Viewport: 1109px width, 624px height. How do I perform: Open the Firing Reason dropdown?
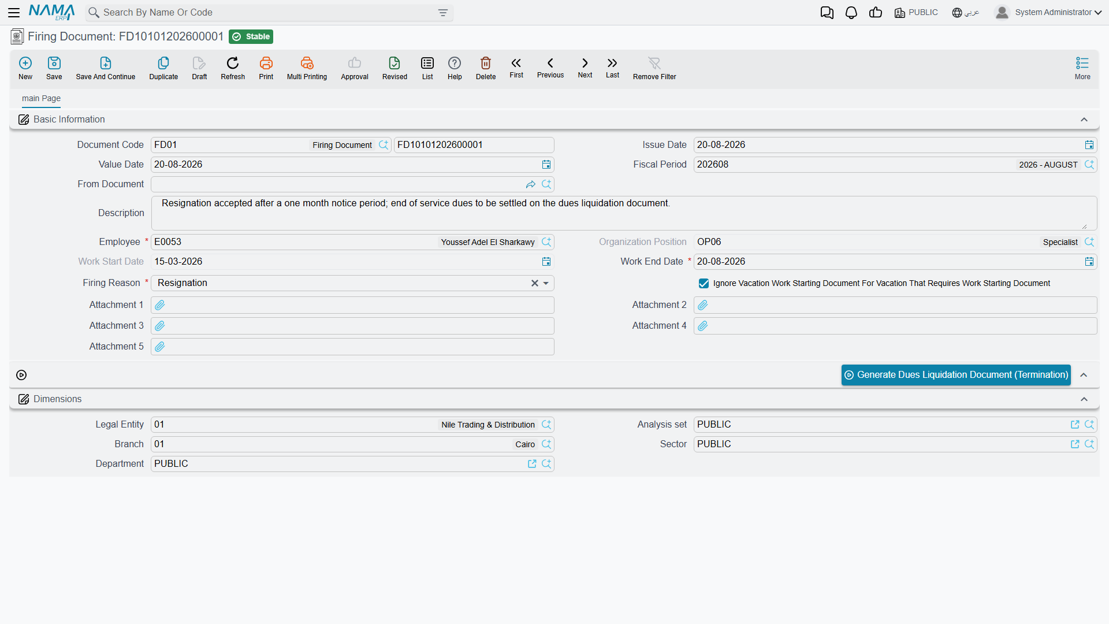pyautogui.click(x=546, y=283)
